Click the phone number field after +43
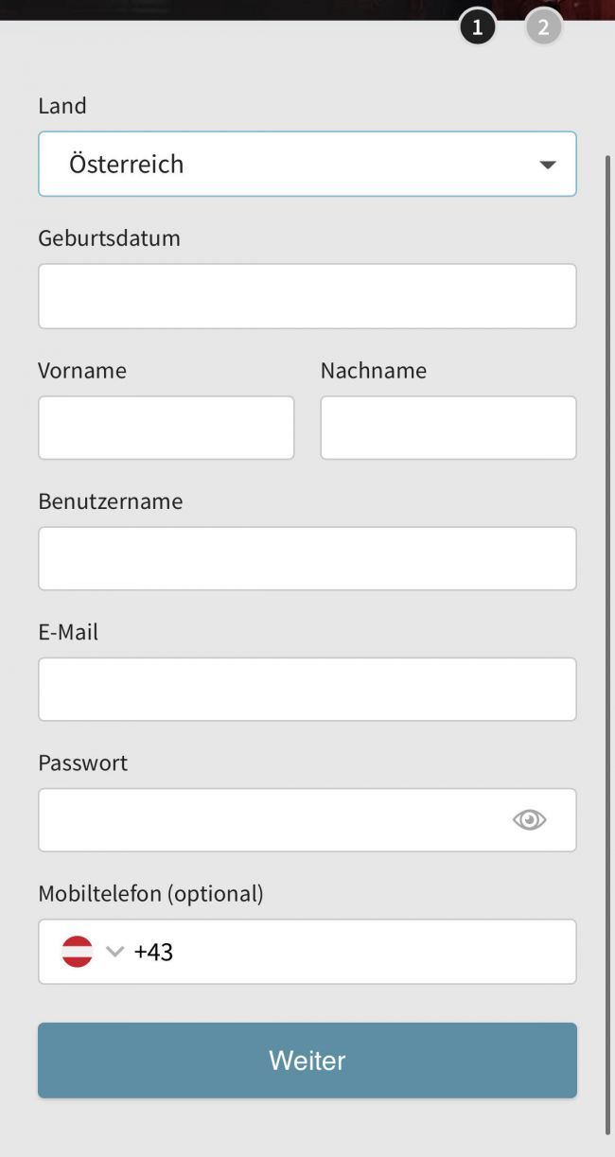Image resolution: width=615 pixels, height=1157 pixels. [x=369, y=952]
